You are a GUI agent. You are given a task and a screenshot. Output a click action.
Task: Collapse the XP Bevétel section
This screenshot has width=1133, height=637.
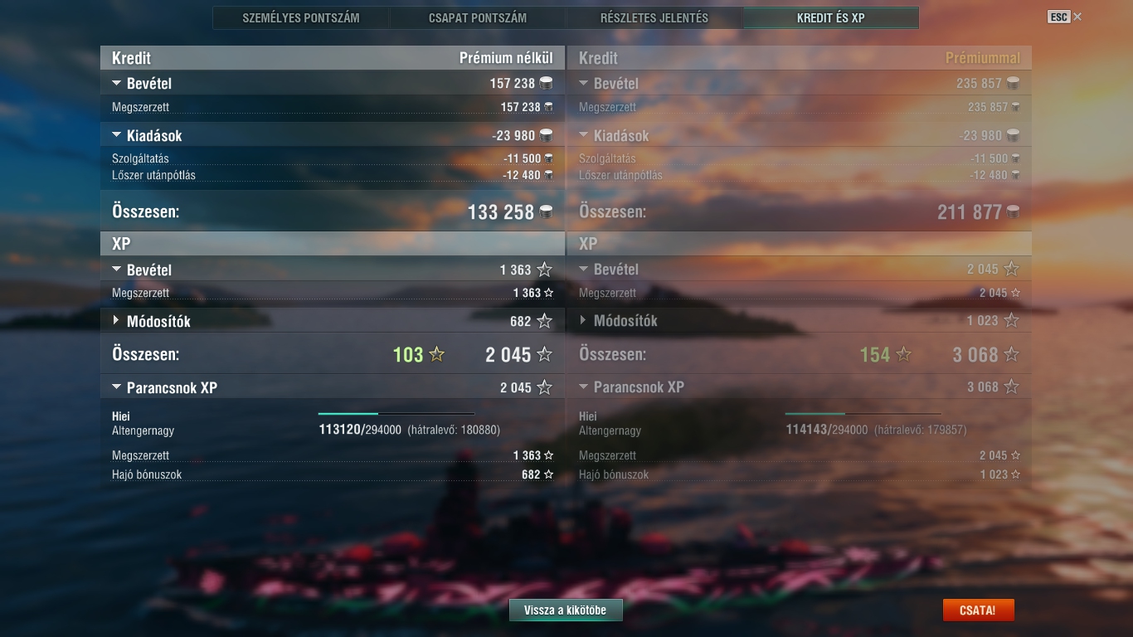pos(116,270)
